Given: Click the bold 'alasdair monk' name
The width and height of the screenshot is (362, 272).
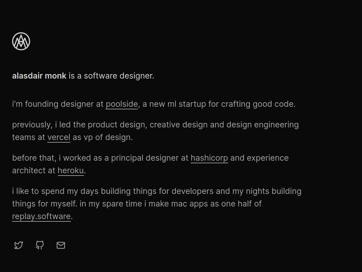Looking at the screenshot, I should [x=39, y=76].
